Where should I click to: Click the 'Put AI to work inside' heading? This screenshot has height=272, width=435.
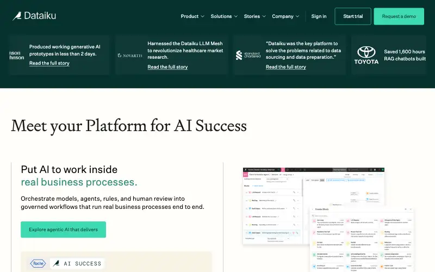[x=69, y=170]
